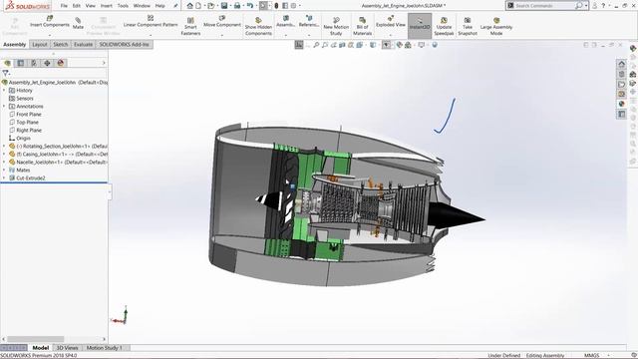The image size is (638, 359).
Task: Expand manager tabs chevron arrow
Action: point(104,63)
